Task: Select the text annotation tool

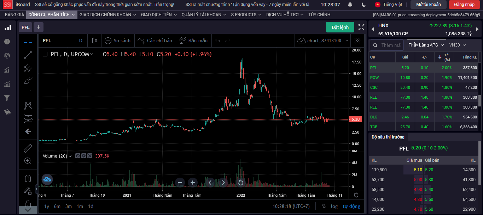Action: tap(28, 93)
